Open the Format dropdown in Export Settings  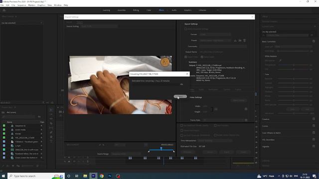[215, 34]
